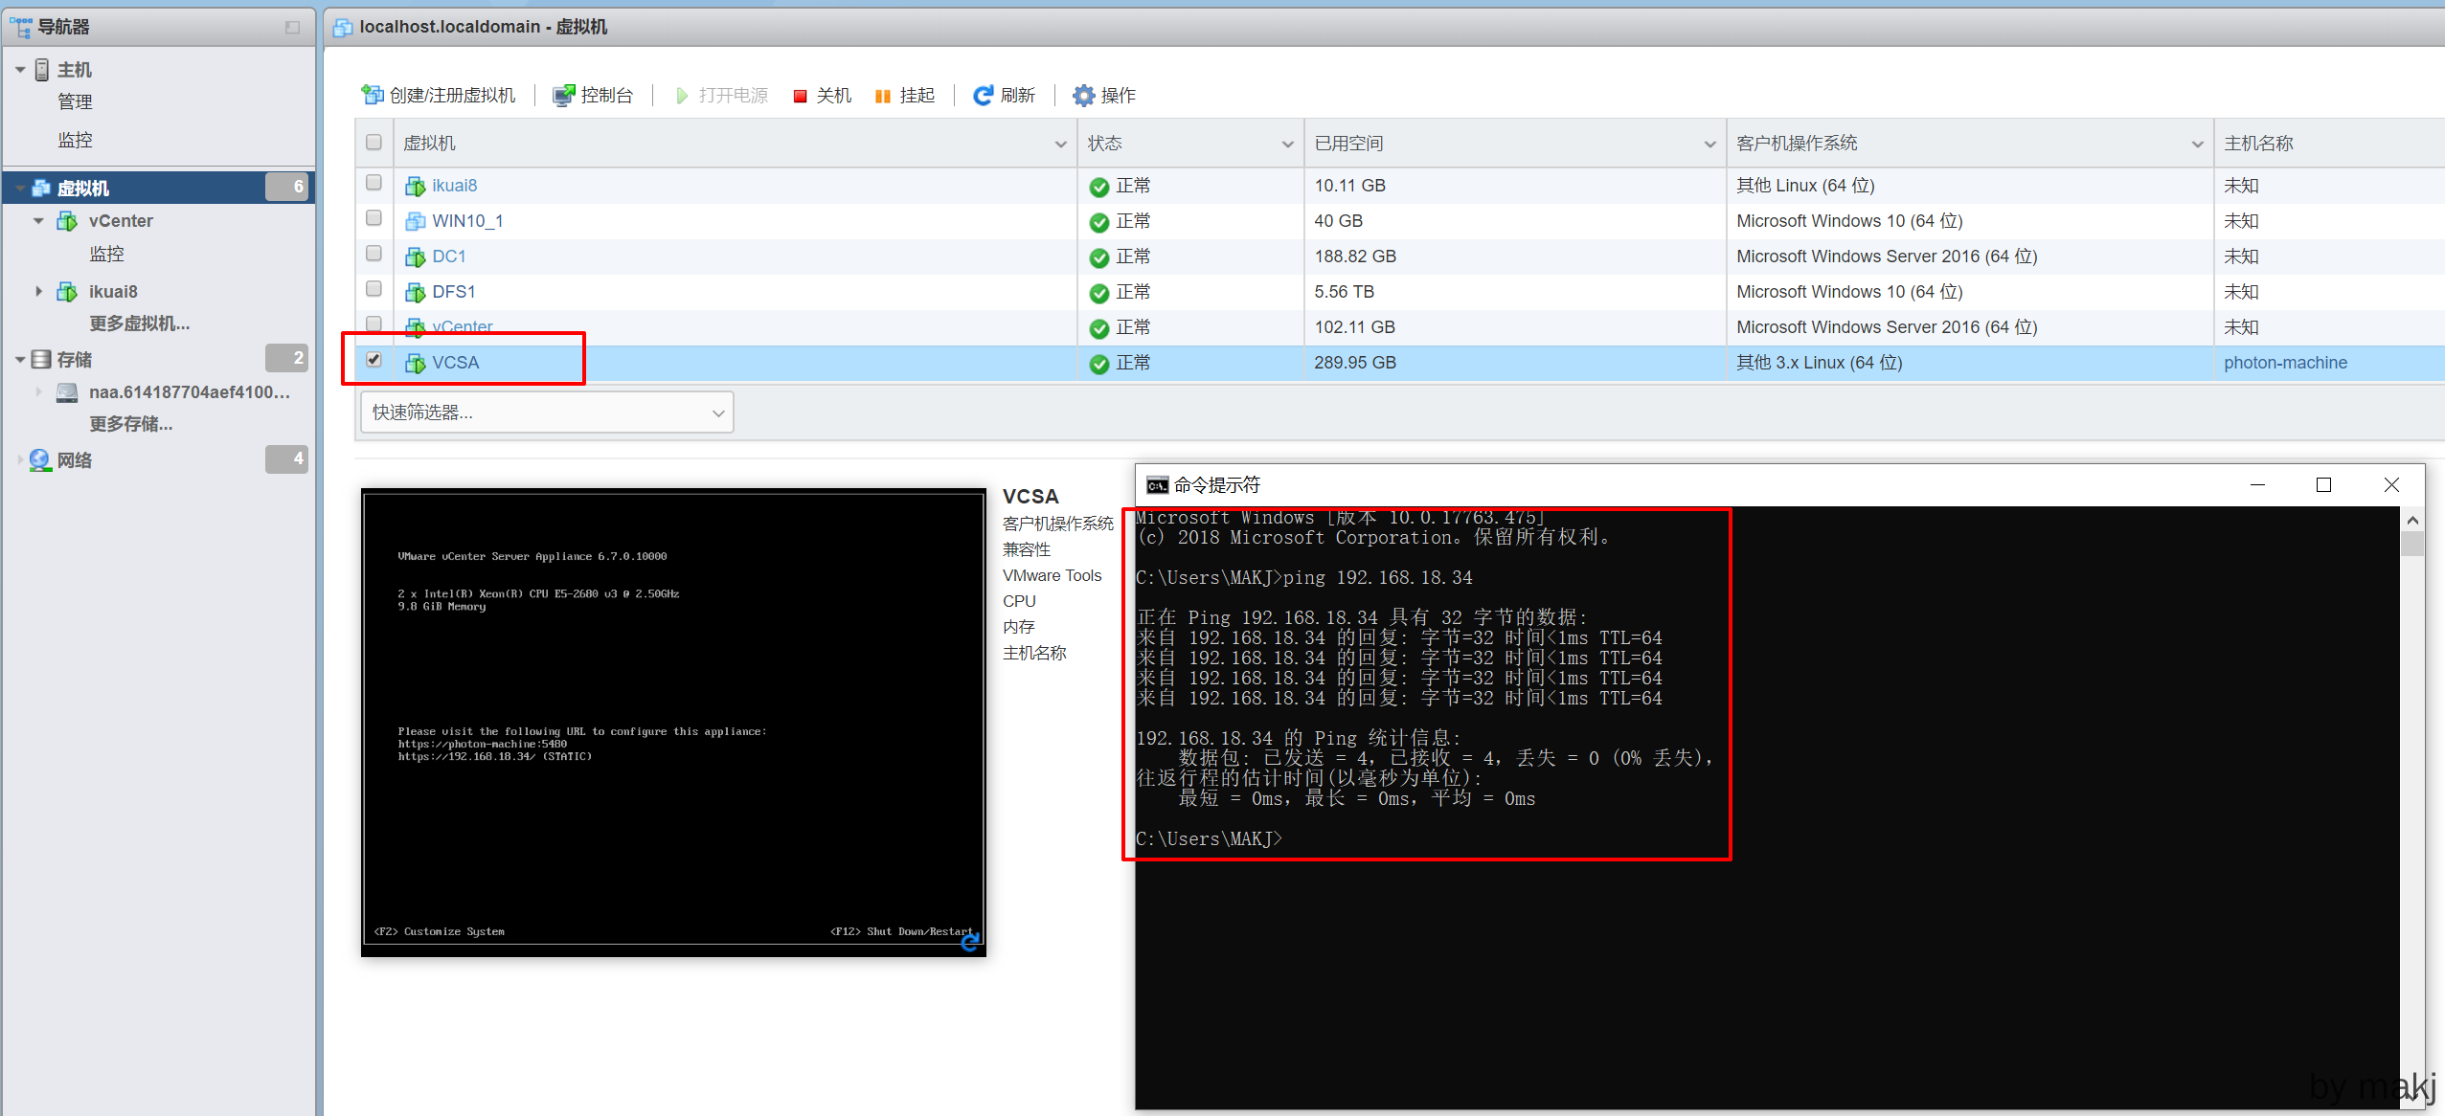The height and width of the screenshot is (1116, 2445).
Task: Select 管理 under host in navigator
Action: (x=75, y=101)
